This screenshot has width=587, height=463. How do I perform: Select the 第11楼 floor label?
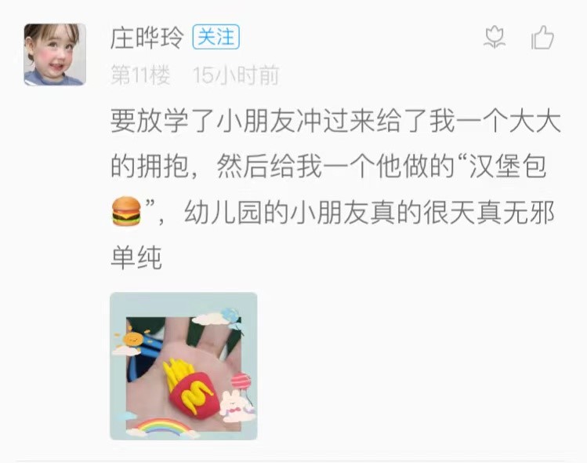click(140, 75)
